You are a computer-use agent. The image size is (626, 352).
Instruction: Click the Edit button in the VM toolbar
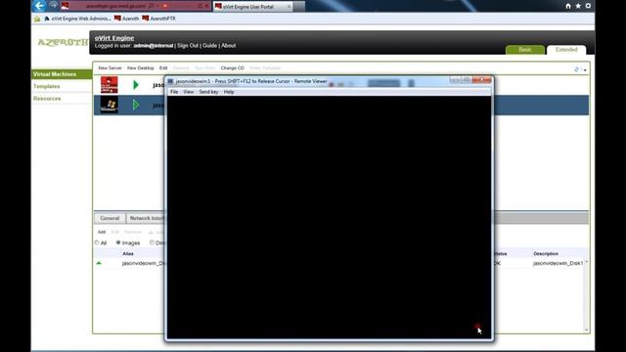click(x=163, y=67)
